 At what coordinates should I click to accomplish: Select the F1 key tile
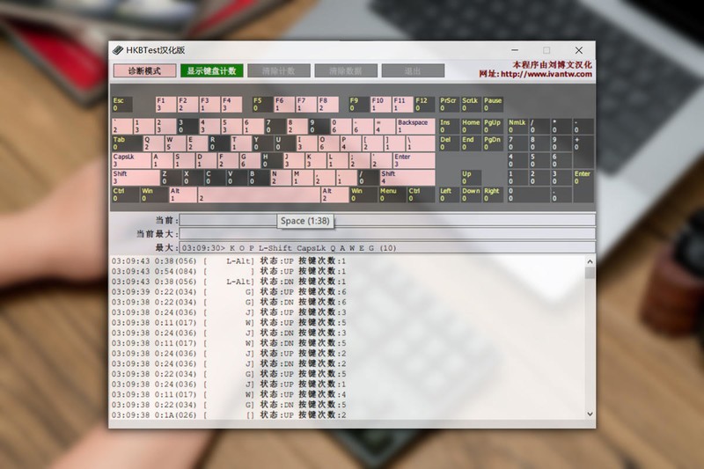click(x=165, y=104)
